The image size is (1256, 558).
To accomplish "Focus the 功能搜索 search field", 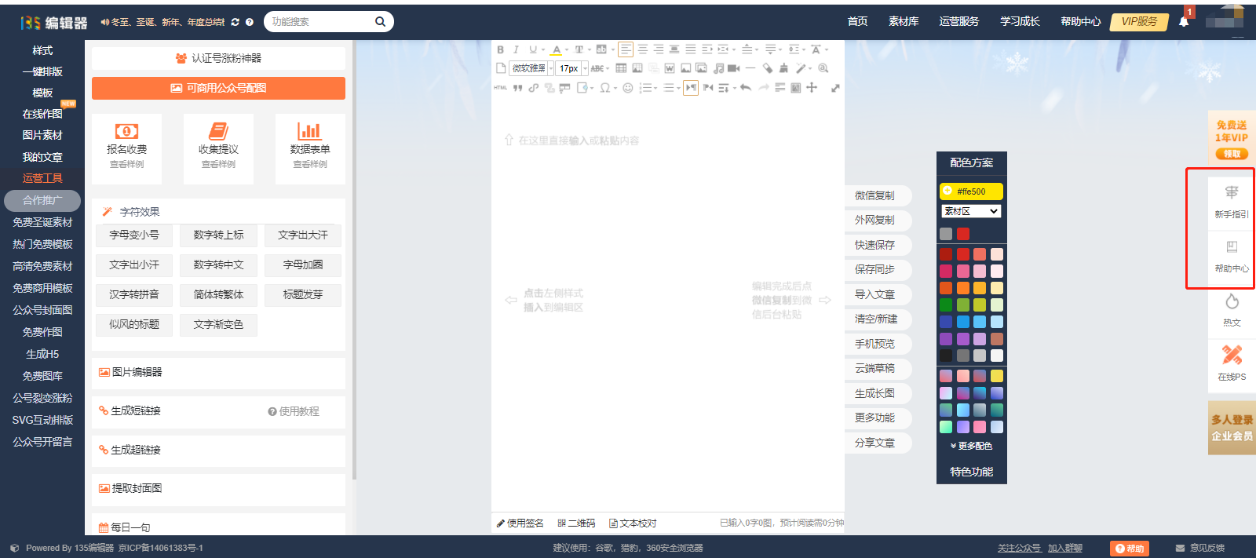I will click(320, 21).
